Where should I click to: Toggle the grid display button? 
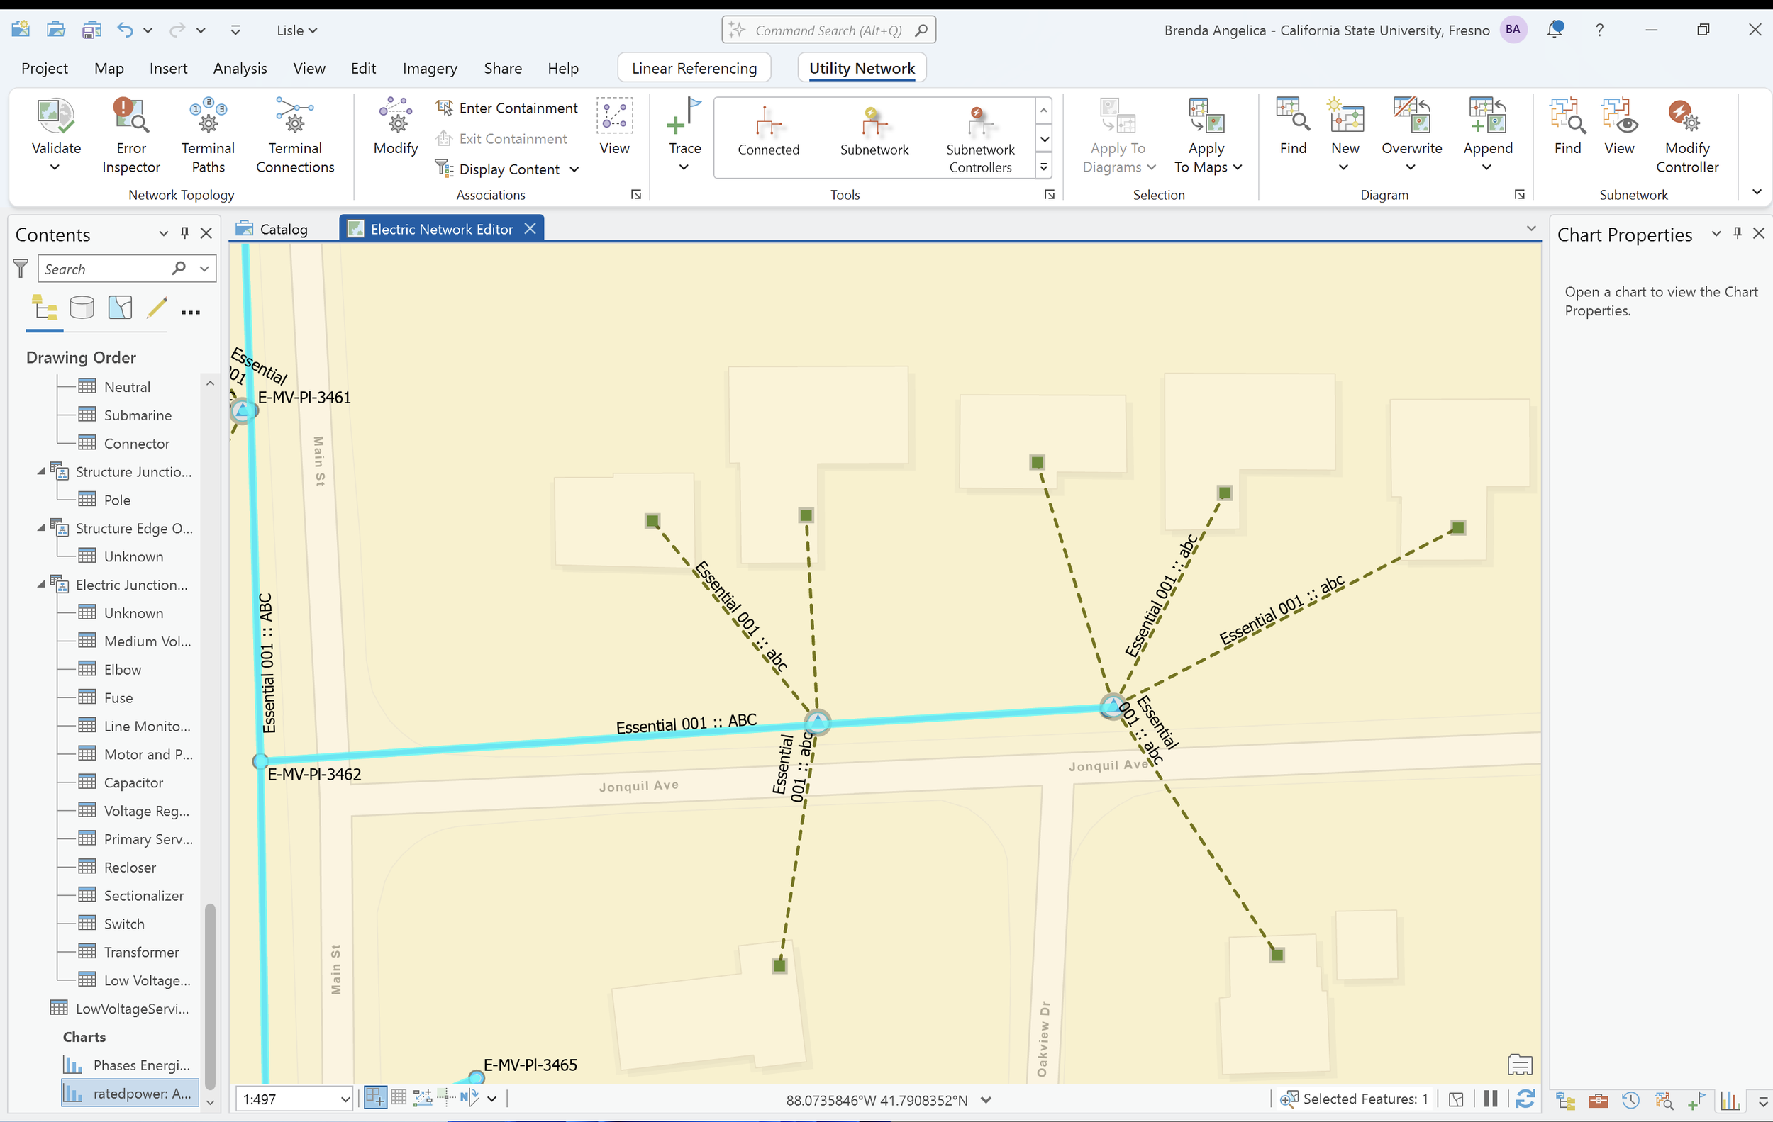(x=399, y=1099)
